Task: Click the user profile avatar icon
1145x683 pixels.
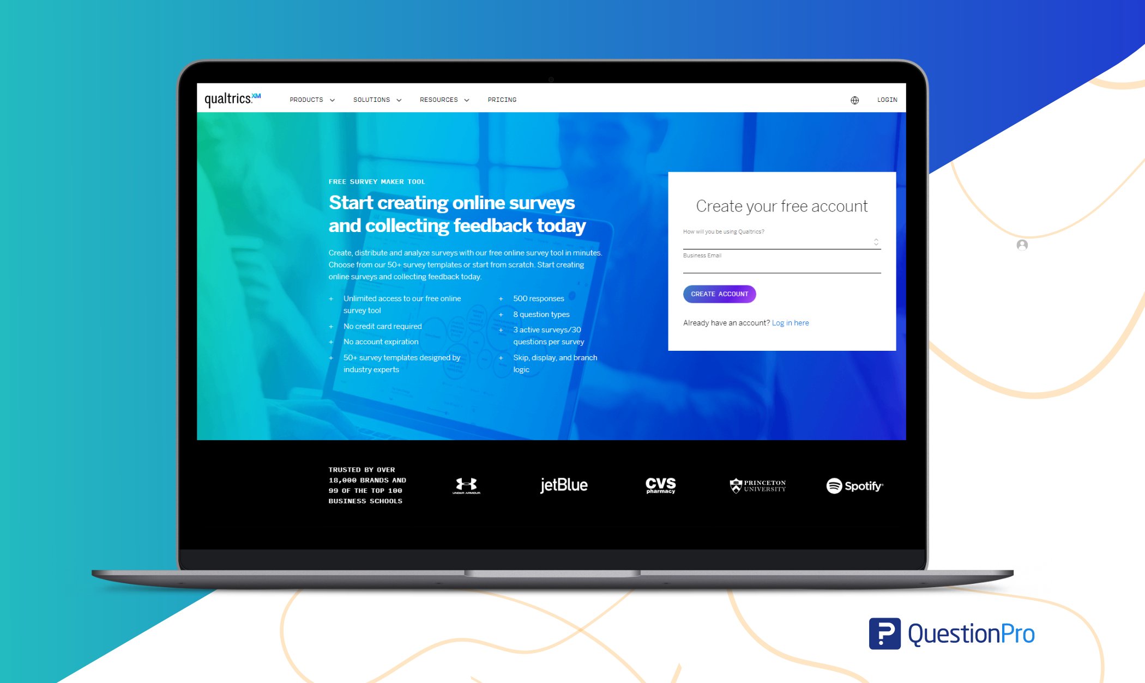Action: click(1022, 245)
